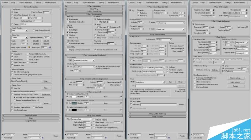
Task: Select the Active Time Segment radio button
Action: (12, 15)
